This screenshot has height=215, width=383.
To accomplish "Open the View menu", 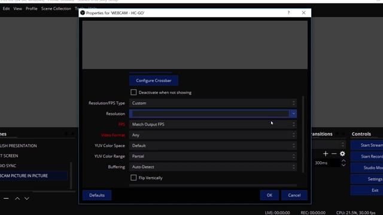I will click(17, 8).
